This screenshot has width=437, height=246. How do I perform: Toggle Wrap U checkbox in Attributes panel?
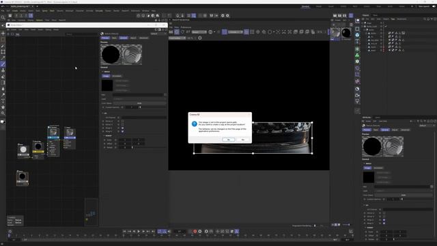coord(384,220)
